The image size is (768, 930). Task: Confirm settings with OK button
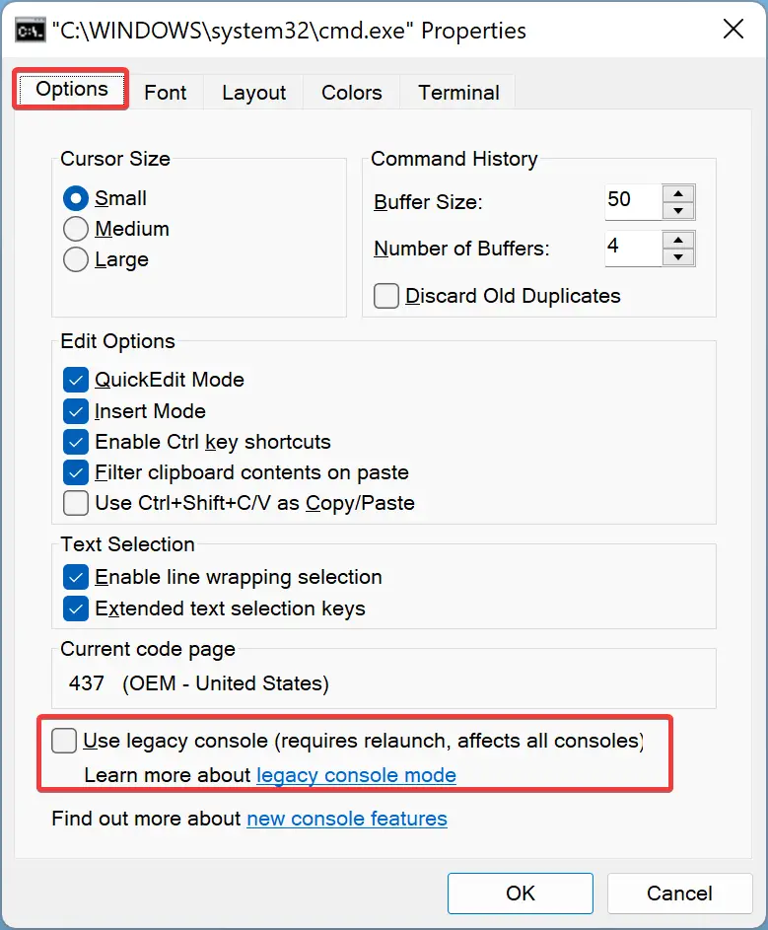521,894
